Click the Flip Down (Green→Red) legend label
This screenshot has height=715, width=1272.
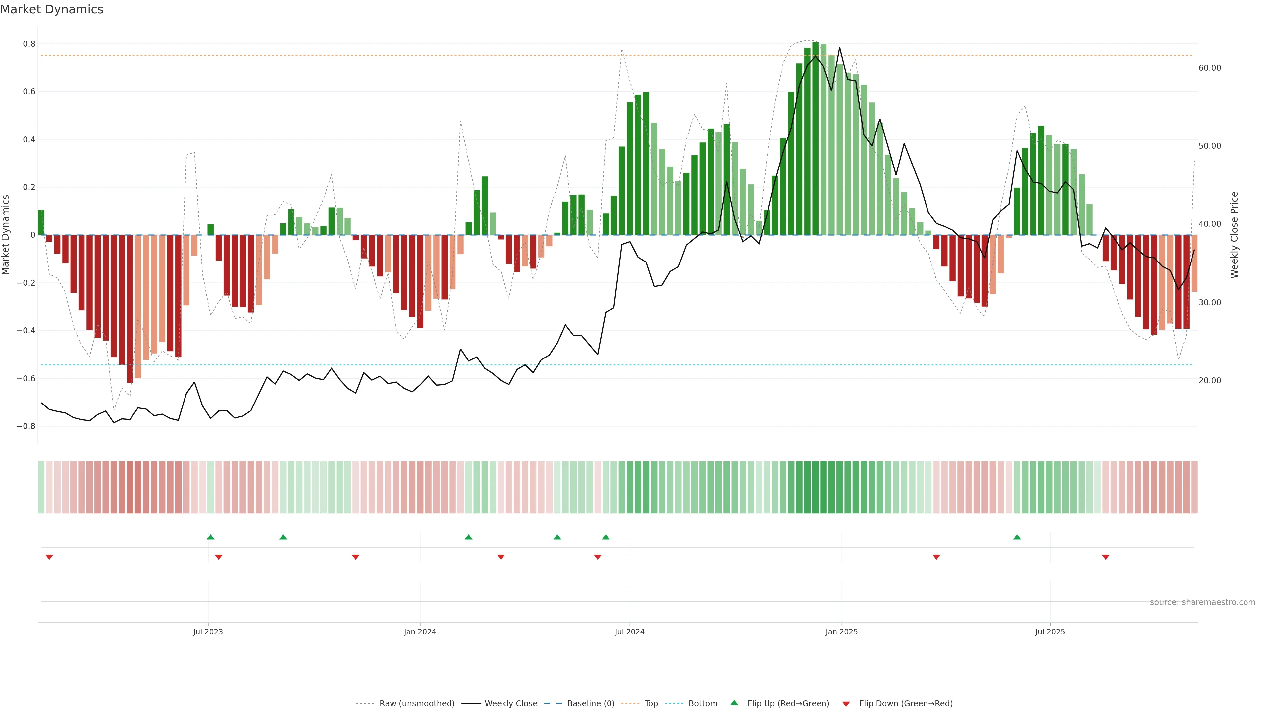click(x=906, y=704)
